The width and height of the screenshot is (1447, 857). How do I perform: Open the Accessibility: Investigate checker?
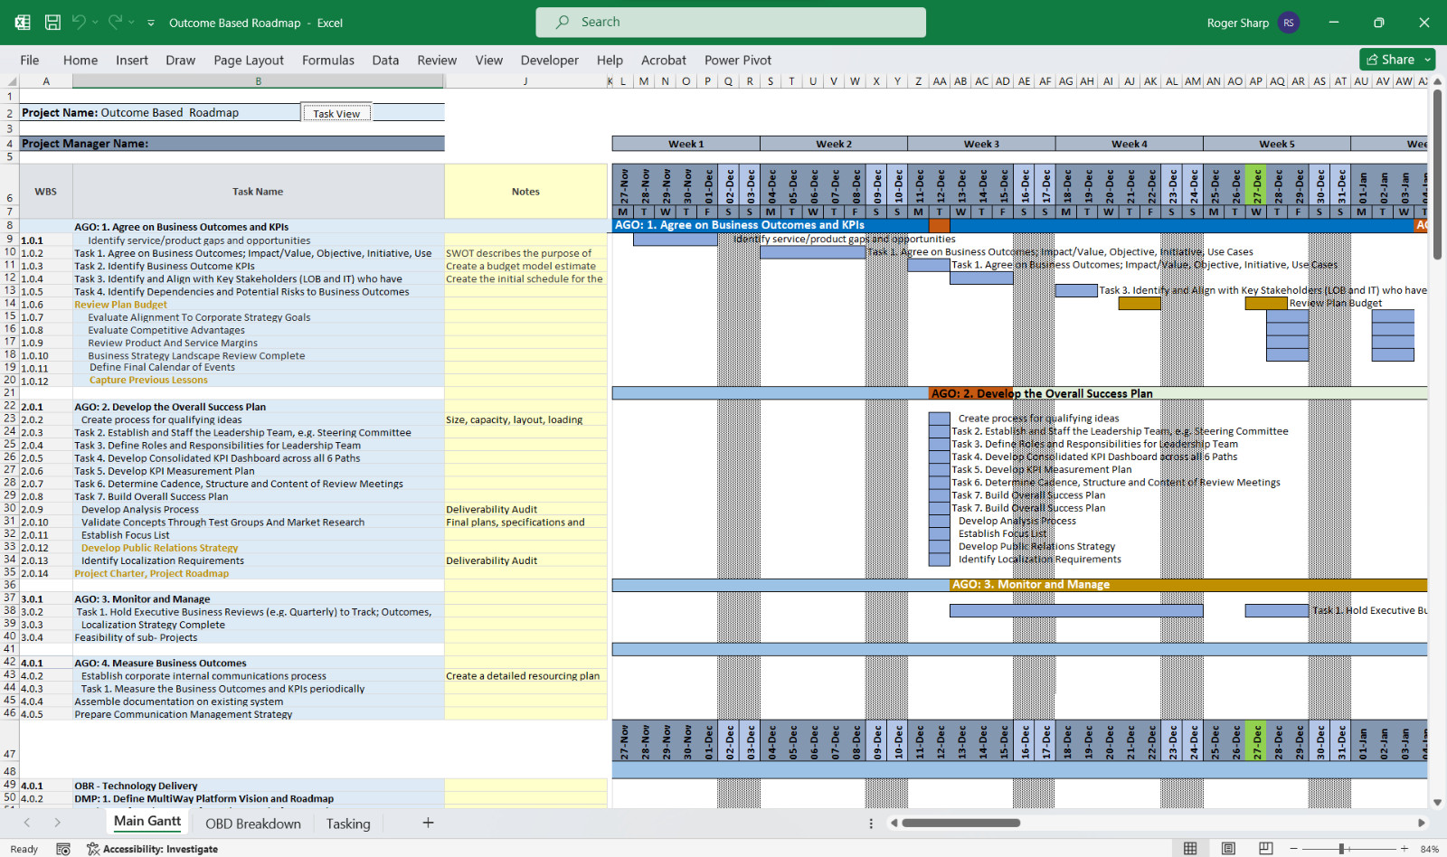coord(152,849)
